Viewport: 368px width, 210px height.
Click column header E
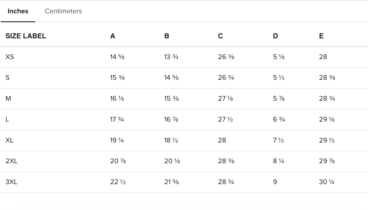(x=321, y=36)
